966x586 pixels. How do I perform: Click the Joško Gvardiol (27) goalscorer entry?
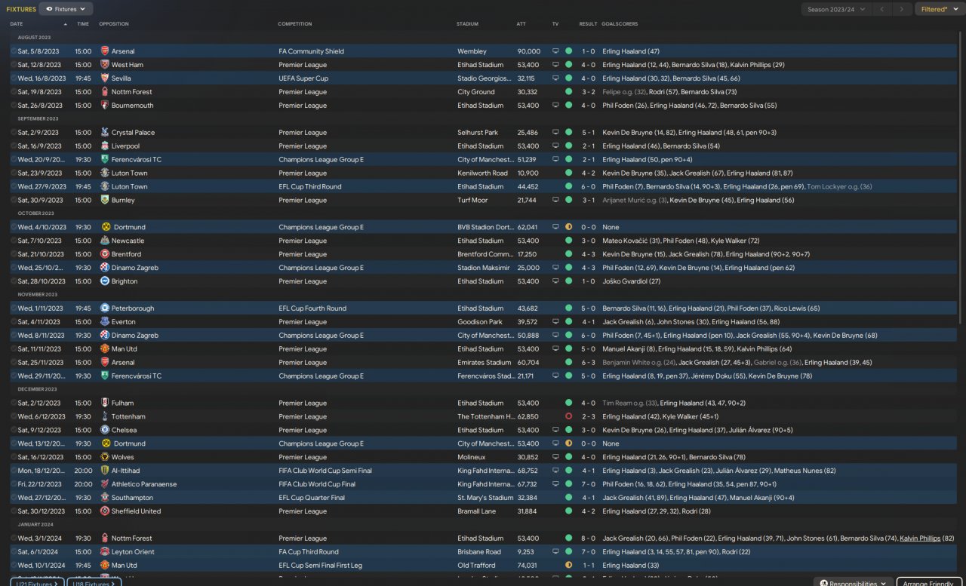[x=632, y=281]
